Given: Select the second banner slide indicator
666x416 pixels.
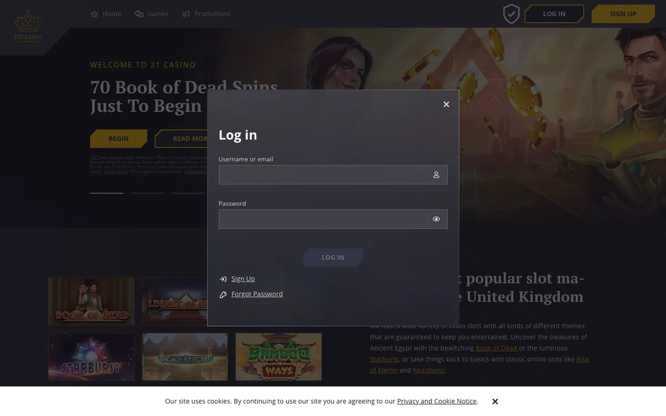Looking at the screenshot, I should click(148, 193).
